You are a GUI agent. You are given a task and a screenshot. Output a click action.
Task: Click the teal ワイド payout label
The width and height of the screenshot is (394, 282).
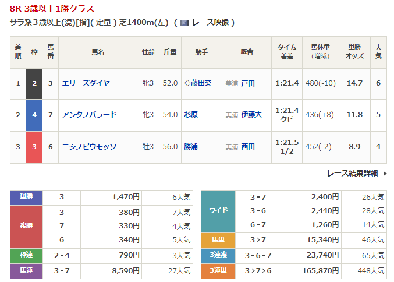click(218, 210)
